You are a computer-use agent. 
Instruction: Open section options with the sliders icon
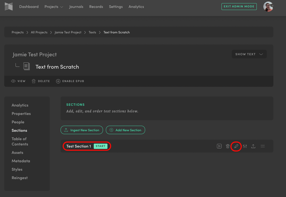pyautogui.click(x=245, y=146)
